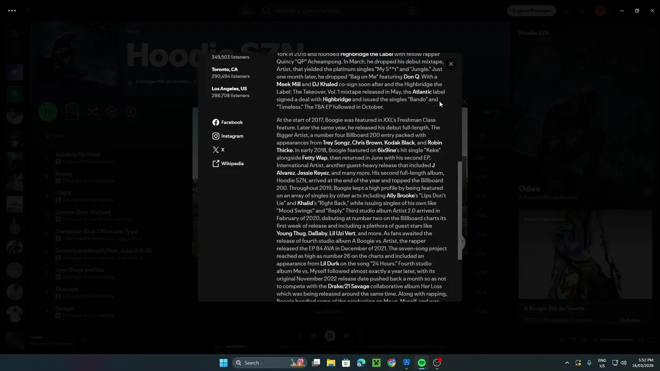Image resolution: width=660 pixels, height=371 pixels.
Task: Open the Chris Brown artist link
Action: (367, 143)
